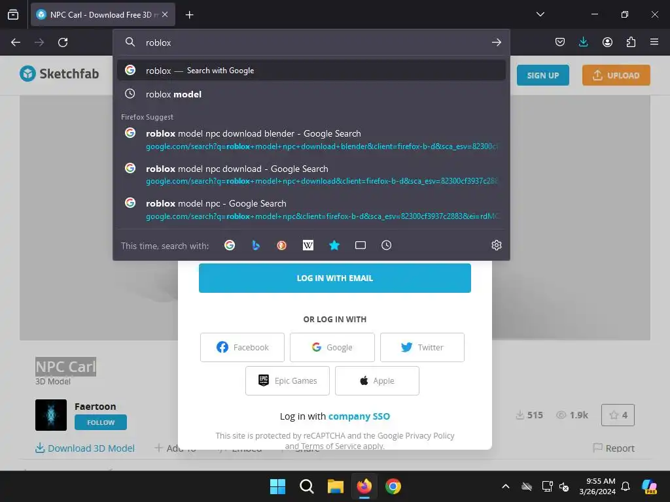The image size is (670, 502).
Task: Open a new tab with plus button
Action: click(189, 15)
